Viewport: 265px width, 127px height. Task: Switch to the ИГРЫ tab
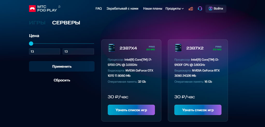[37, 23]
